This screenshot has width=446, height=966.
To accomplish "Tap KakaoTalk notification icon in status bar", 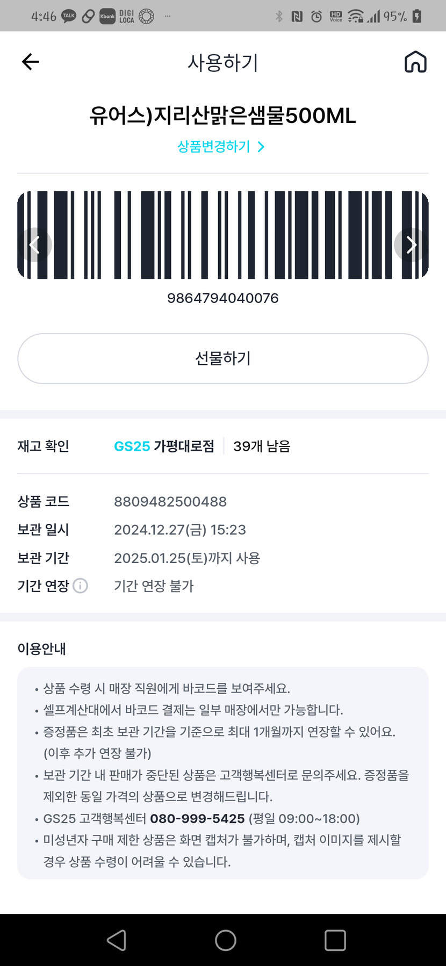I will 69,16.
